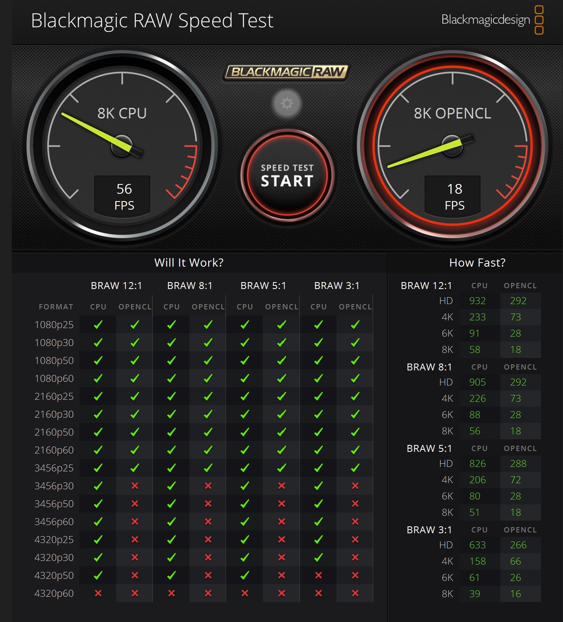Click the red cross for 3456p30 BRAW 12:1 OpenCL

click(x=135, y=486)
